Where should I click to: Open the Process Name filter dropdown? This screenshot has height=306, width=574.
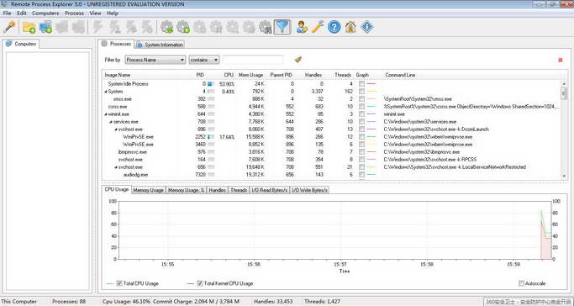[x=155, y=60]
